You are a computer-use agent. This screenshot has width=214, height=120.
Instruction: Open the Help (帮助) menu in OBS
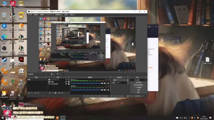click(72, 15)
